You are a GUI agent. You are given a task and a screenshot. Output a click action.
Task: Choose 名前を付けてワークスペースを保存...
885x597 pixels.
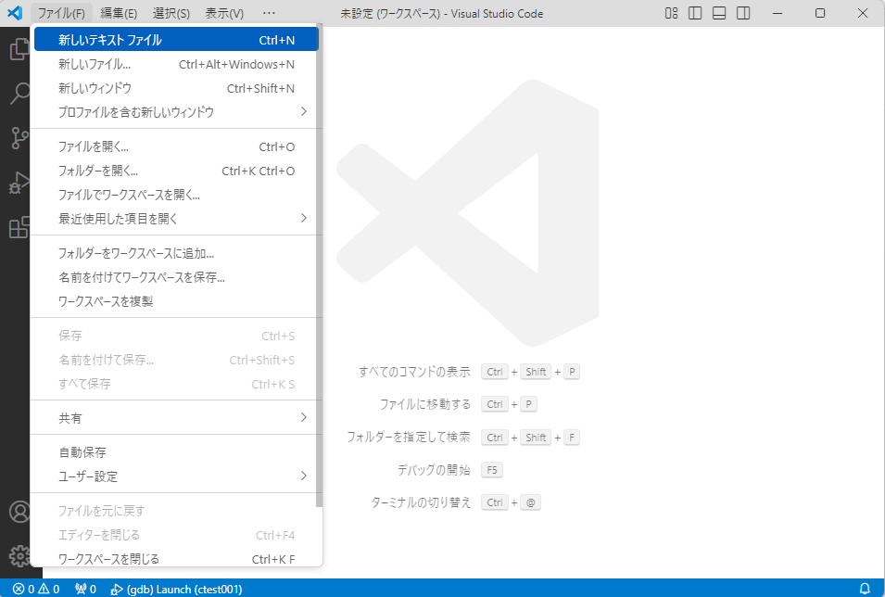(x=176, y=277)
